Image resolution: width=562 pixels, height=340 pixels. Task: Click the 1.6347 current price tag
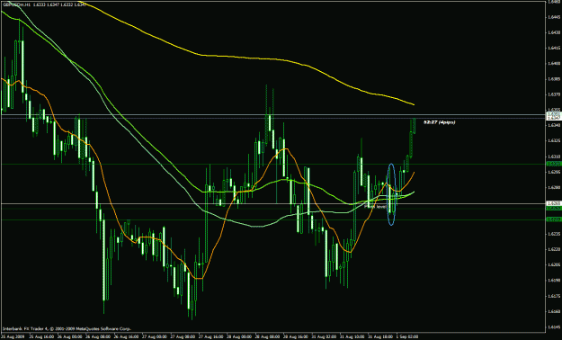[x=554, y=118]
